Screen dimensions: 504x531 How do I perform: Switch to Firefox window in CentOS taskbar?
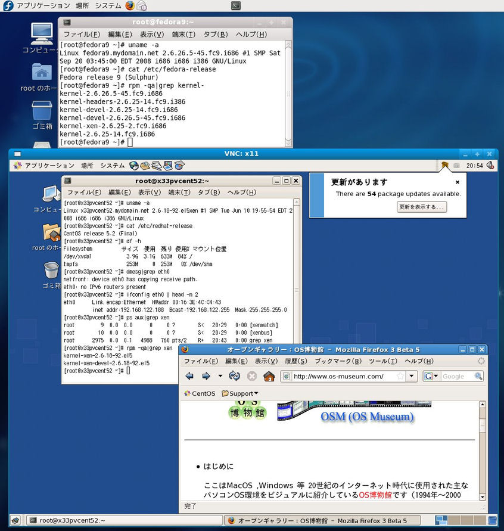coord(322,520)
